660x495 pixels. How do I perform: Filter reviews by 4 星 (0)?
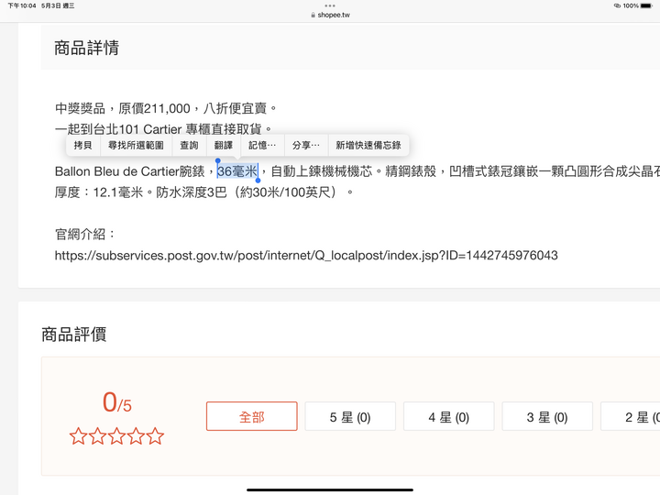pos(448,416)
